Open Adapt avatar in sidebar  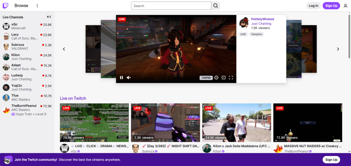(6, 67)
